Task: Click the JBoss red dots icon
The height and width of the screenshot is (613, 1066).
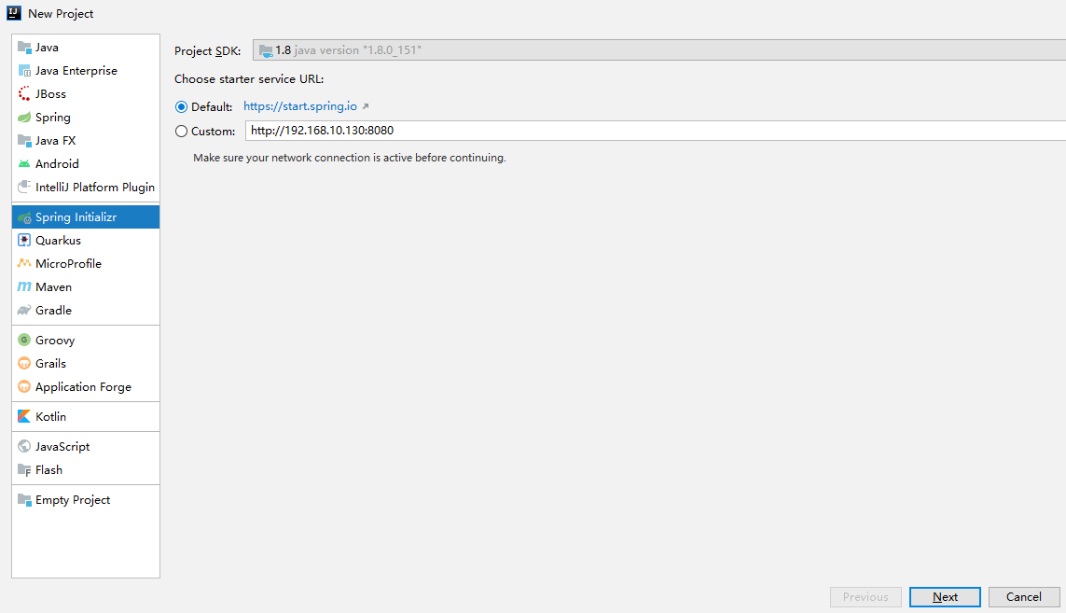Action: [24, 94]
